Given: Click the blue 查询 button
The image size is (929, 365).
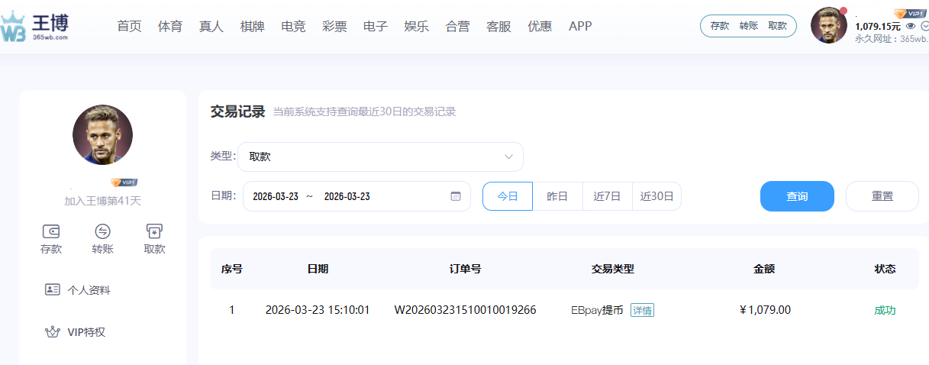Looking at the screenshot, I should pyautogui.click(x=797, y=196).
